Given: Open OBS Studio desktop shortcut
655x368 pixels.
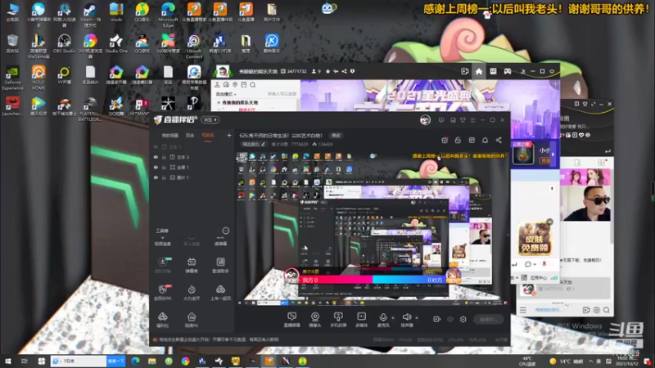Looking at the screenshot, I should coord(64,44).
